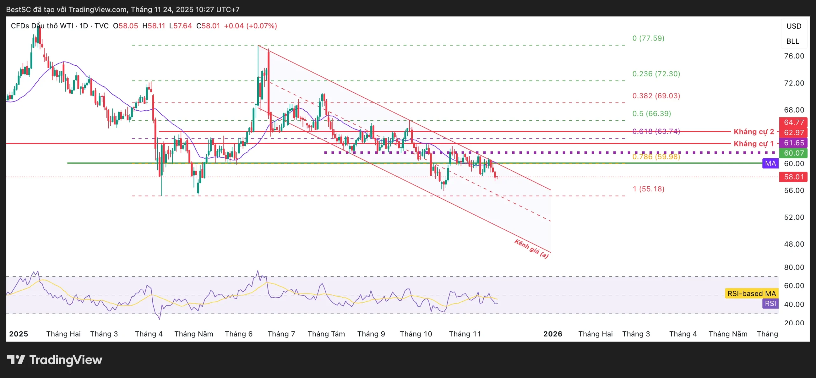Screen dimensions: 816x378
Task: Select the BLL unit label
Action: click(x=793, y=41)
